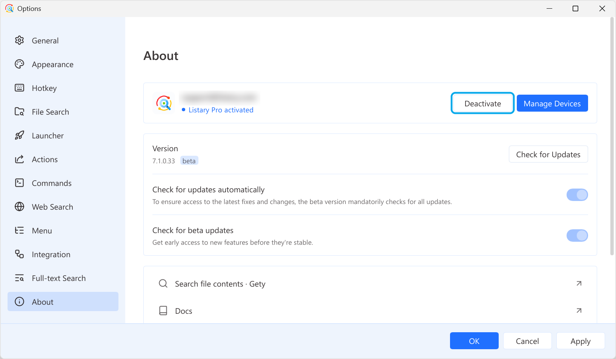The width and height of the screenshot is (616, 359).
Task: Click the About info icon
Action: pos(19,302)
